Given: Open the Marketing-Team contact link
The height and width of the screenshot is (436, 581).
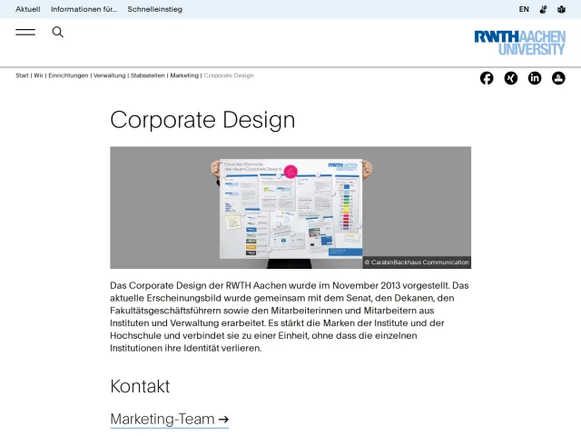Looking at the screenshot, I should (170, 420).
